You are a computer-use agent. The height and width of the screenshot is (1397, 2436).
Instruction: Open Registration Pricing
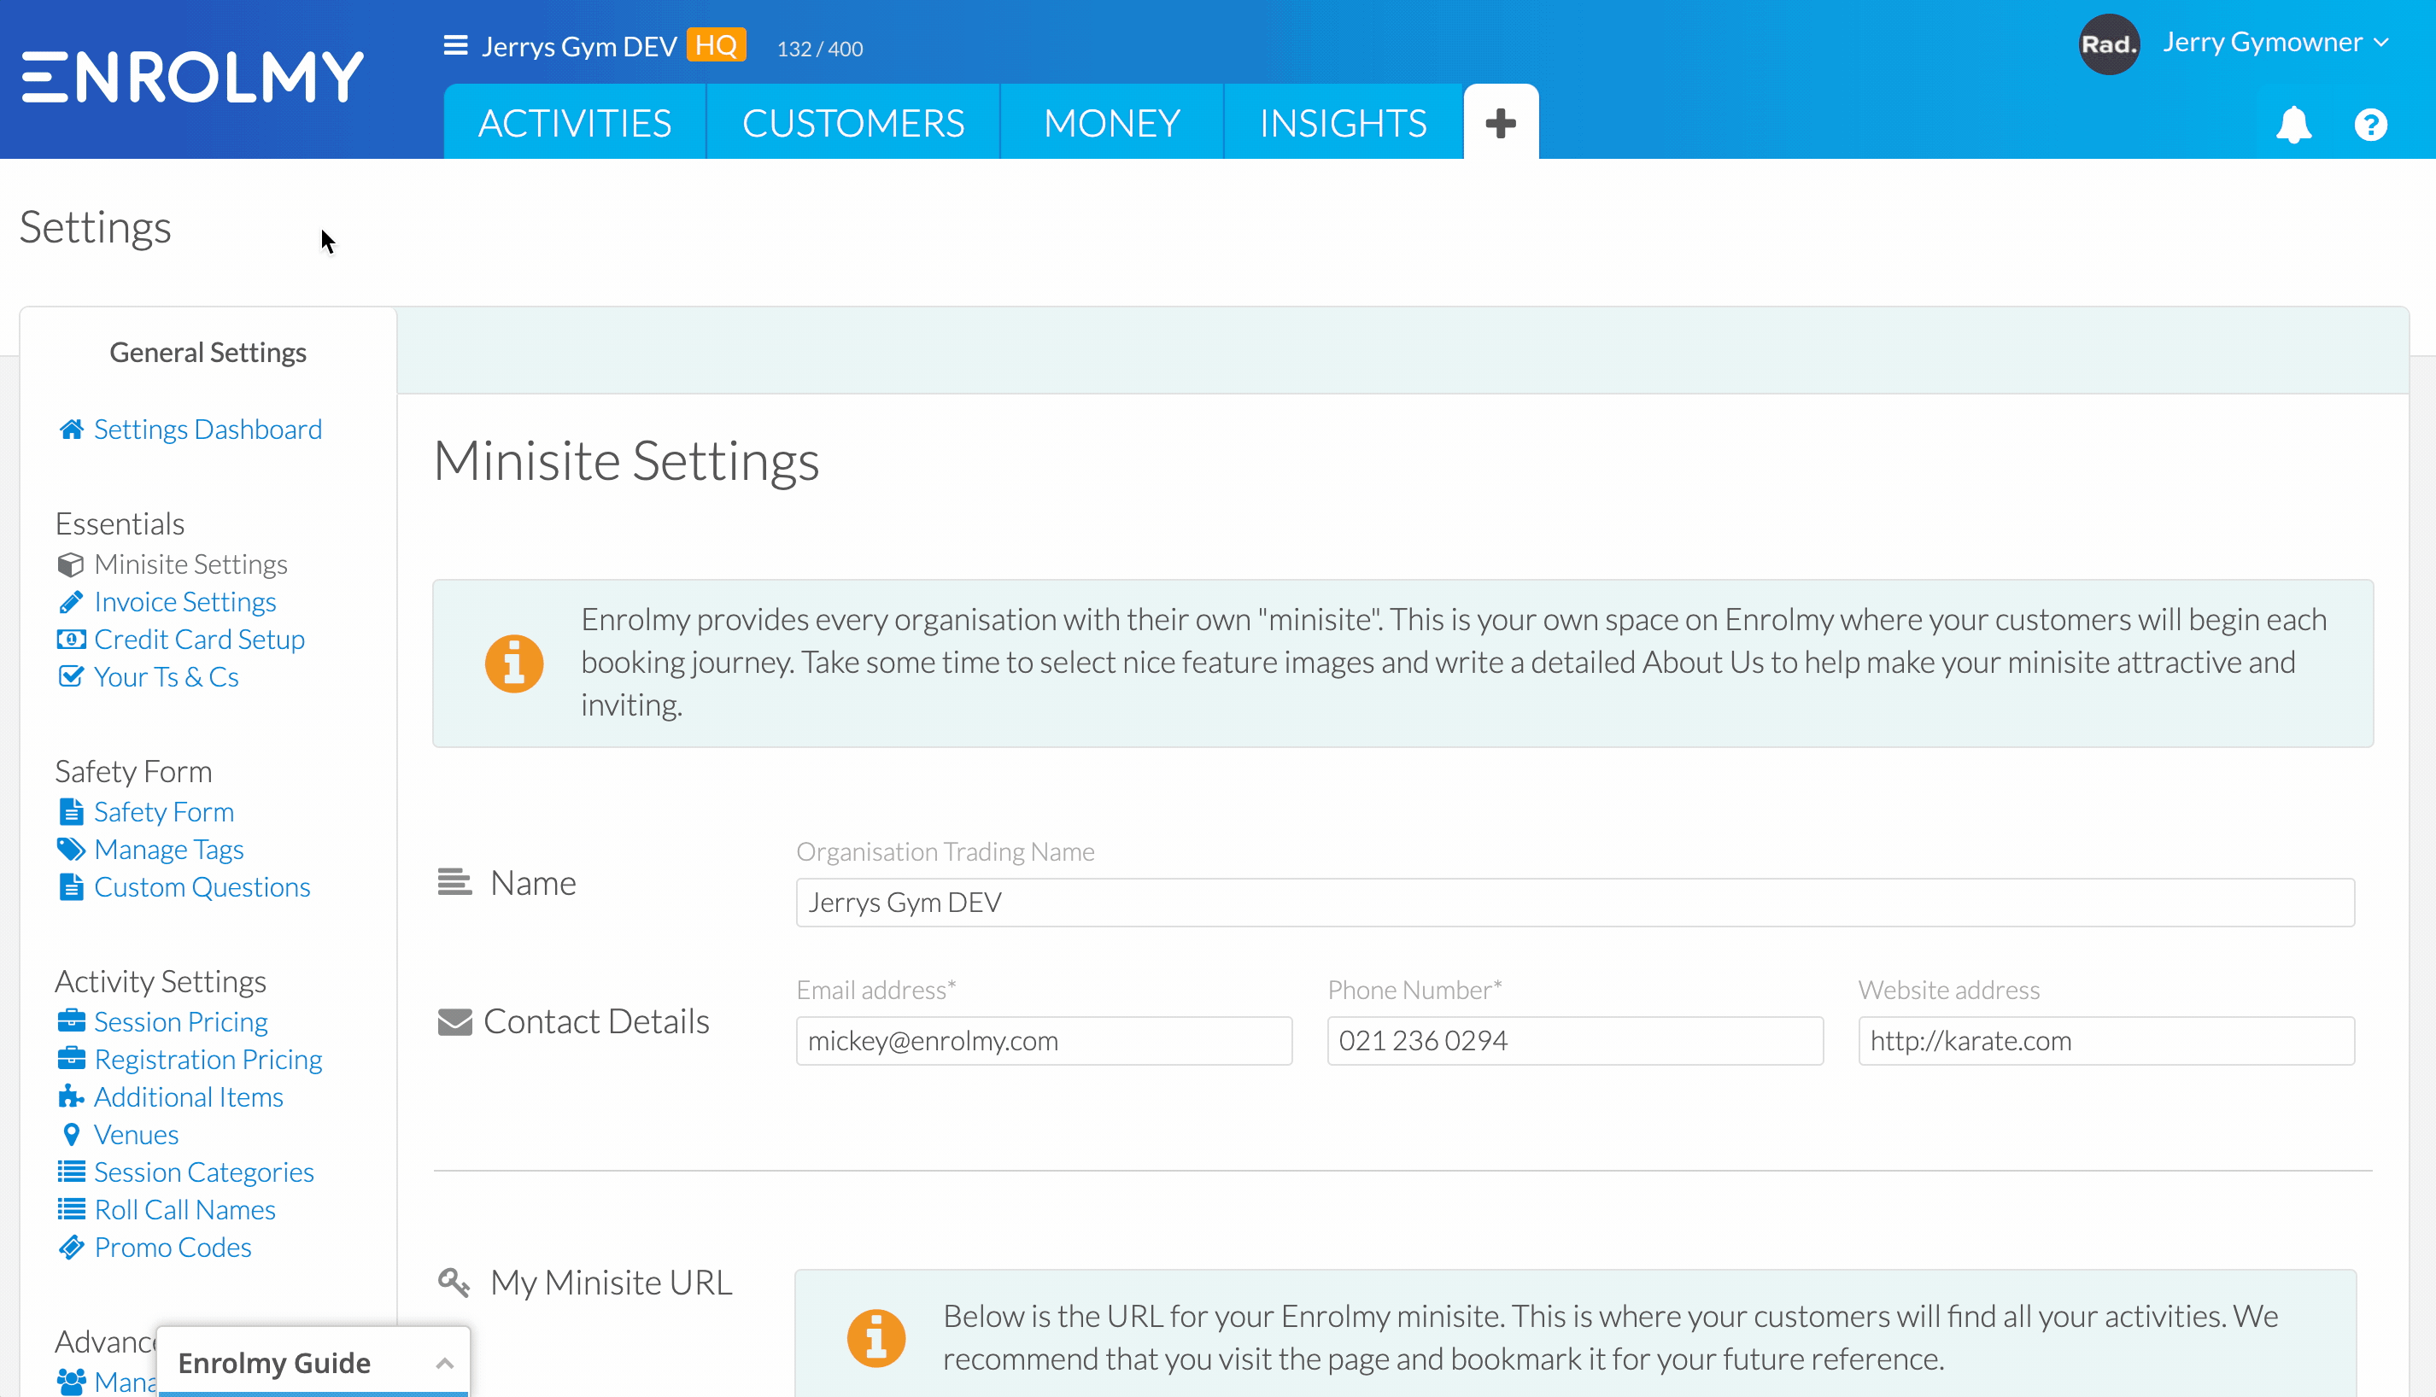point(208,1059)
